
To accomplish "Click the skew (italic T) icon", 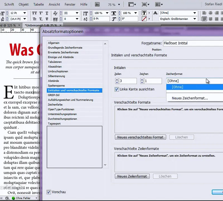I will (114, 19).
